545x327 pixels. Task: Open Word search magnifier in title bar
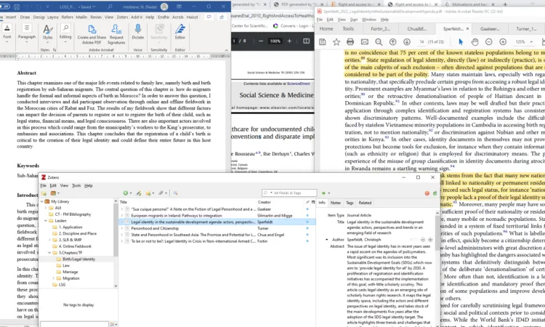pyautogui.click(x=110, y=7)
